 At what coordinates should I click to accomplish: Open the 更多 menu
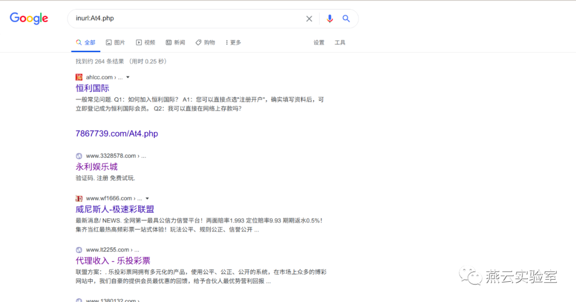pos(233,43)
